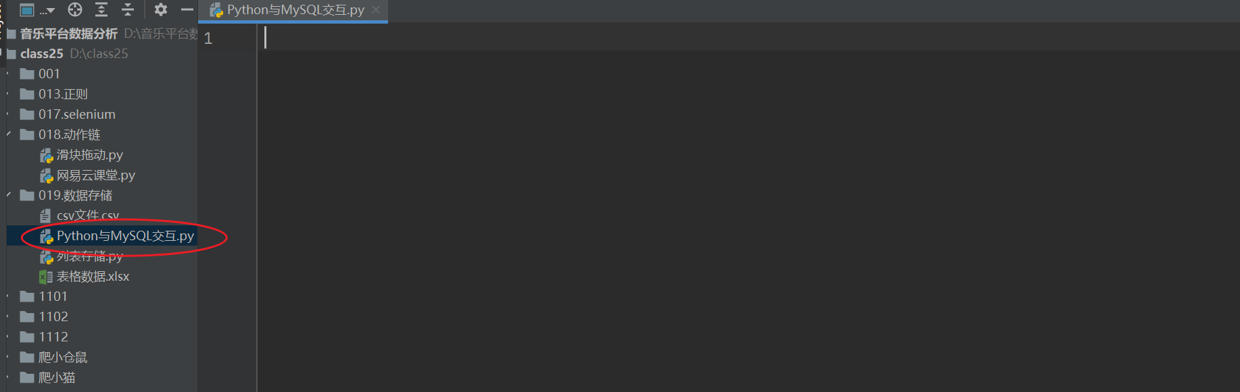Switch to Python与MySQL交互.py editor tab
This screenshot has width=1240, height=392.
(x=295, y=10)
